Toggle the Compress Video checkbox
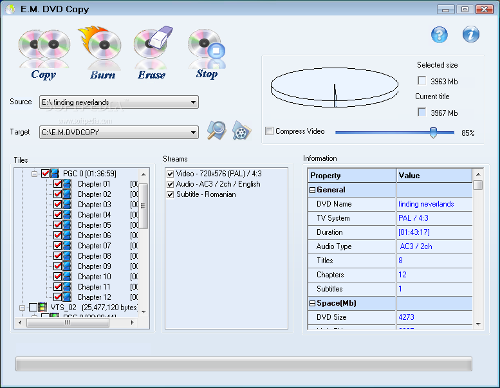The width and height of the screenshot is (500, 388). 270,131
